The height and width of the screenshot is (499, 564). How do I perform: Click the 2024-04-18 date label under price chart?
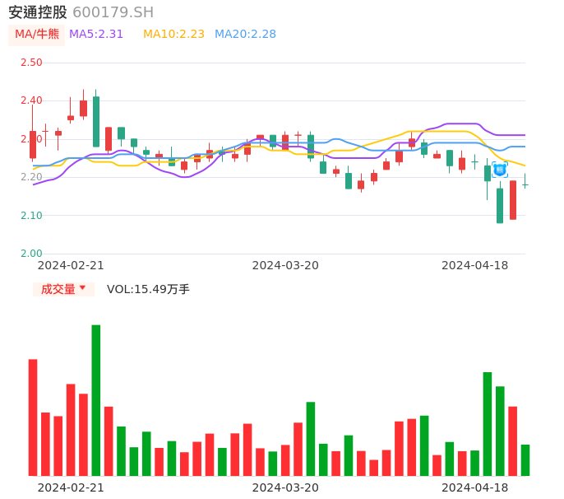(x=474, y=265)
